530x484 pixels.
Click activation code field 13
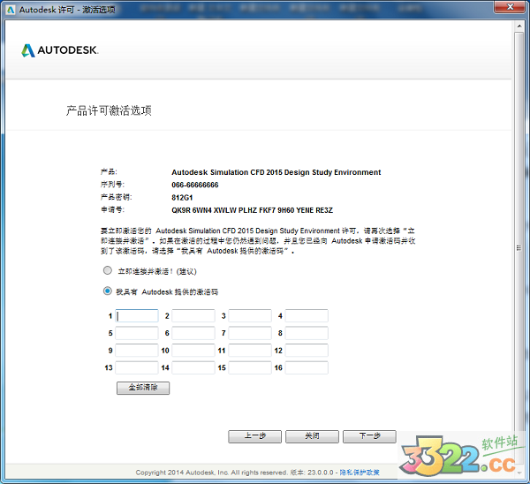tap(137, 367)
